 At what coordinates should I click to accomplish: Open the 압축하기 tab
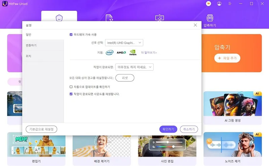coord(209,21)
